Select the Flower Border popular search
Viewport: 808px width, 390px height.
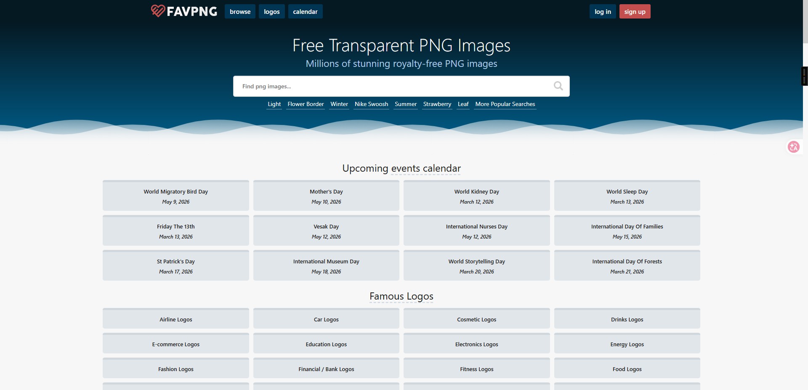coord(306,104)
